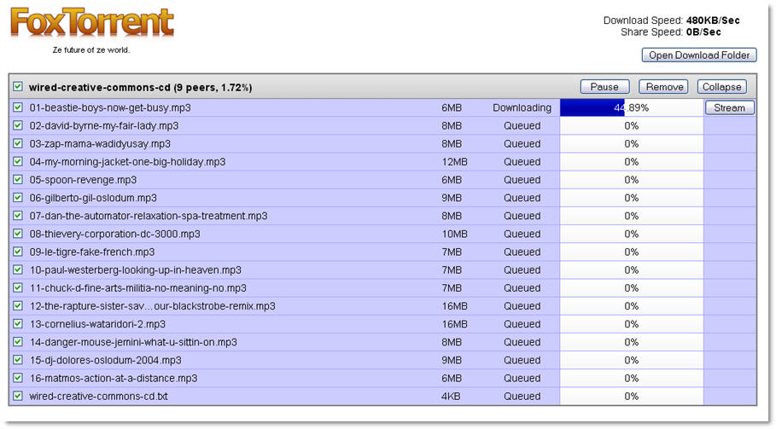Open the download folder

click(x=698, y=55)
